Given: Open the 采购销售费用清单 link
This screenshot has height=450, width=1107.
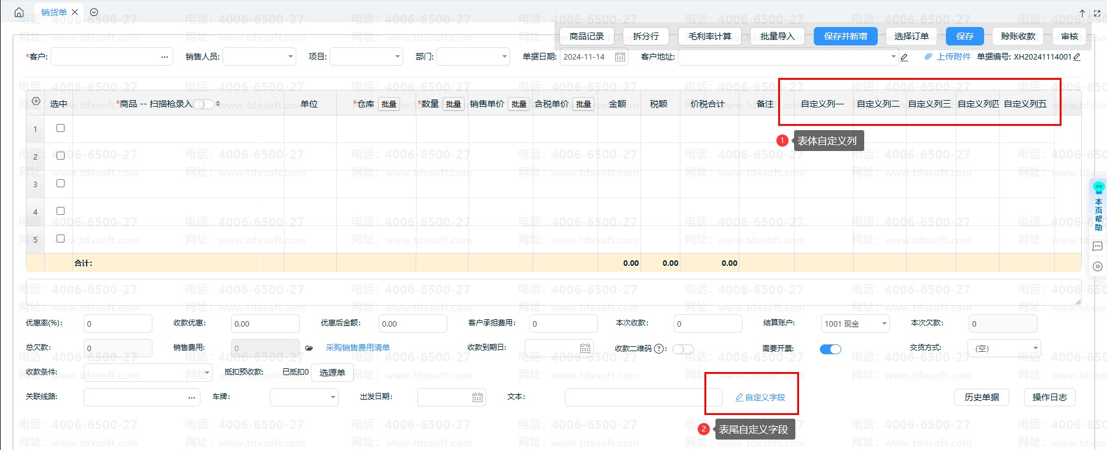Looking at the screenshot, I should (x=358, y=347).
